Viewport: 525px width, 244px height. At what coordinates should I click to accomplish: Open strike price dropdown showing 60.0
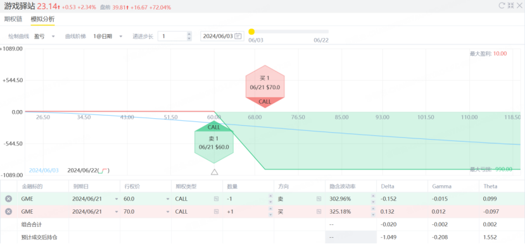point(168,199)
